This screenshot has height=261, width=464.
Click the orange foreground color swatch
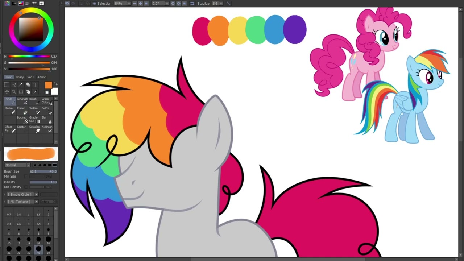(x=48, y=85)
